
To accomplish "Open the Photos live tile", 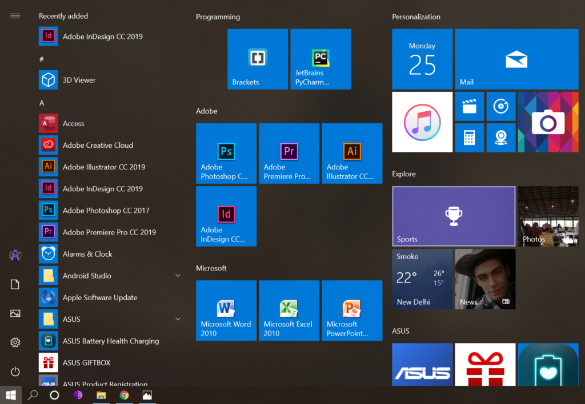I will coord(548,216).
